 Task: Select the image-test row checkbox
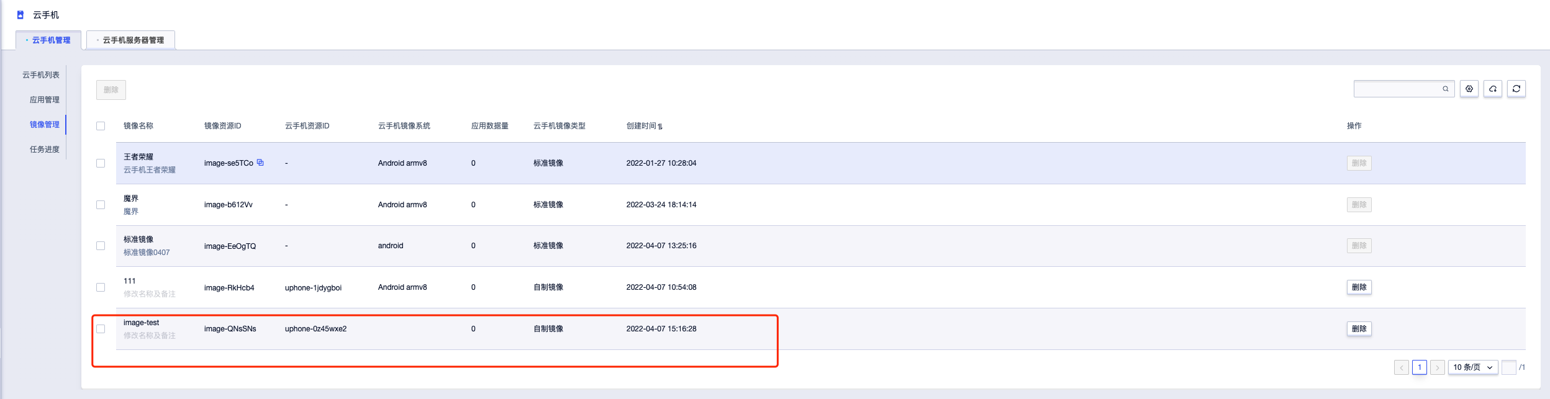point(101,329)
